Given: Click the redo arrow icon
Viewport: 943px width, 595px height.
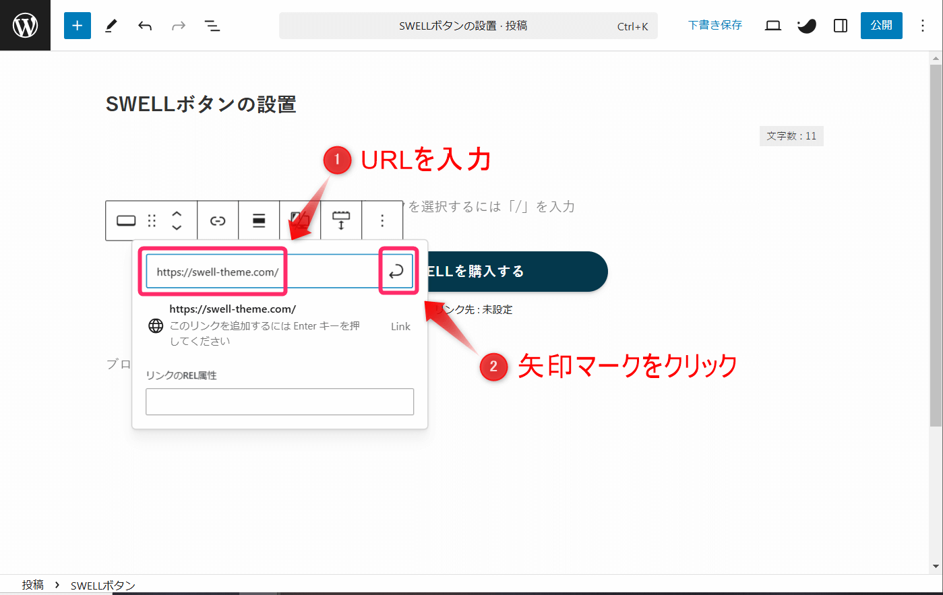Looking at the screenshot, I should tap(178, 25).
